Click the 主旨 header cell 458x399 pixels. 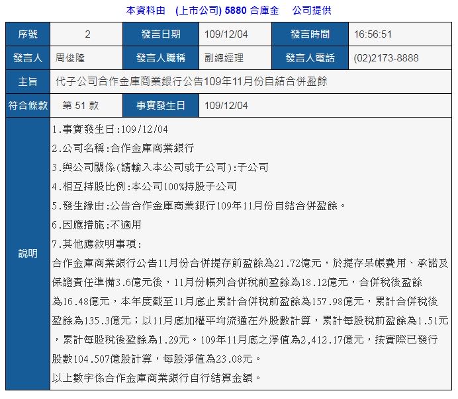[x=28, y=81]
